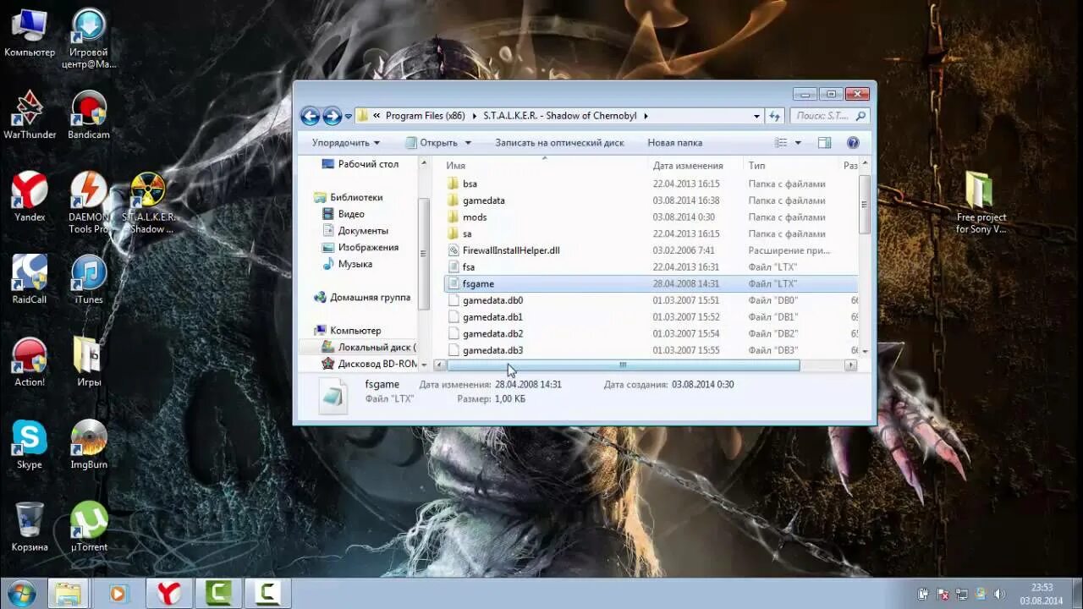Open the Action! desktop shortcut
The width and height of the screenshot is (1083, 609).
(x=30, y=362)
